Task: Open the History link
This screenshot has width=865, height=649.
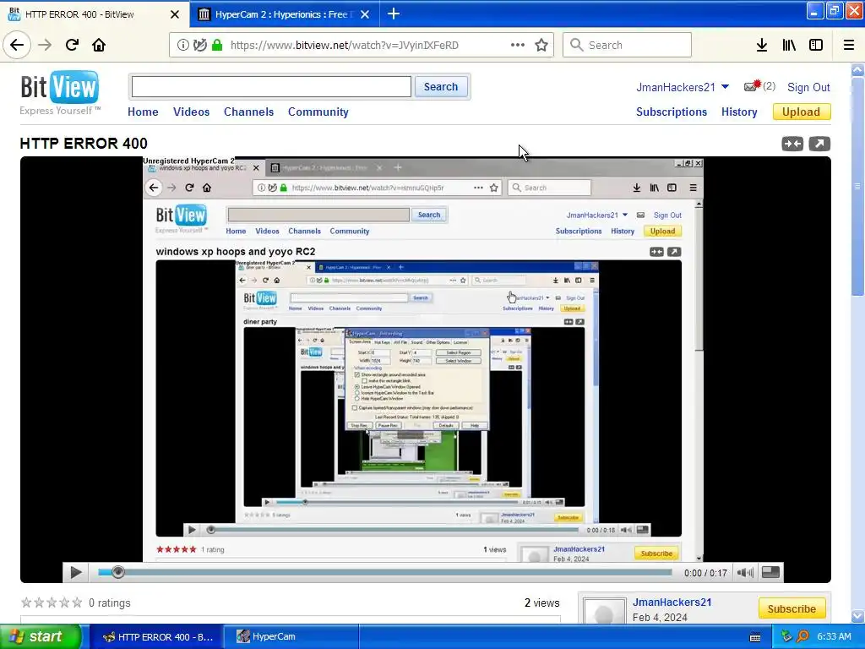Action: click(x=739, y=112)
